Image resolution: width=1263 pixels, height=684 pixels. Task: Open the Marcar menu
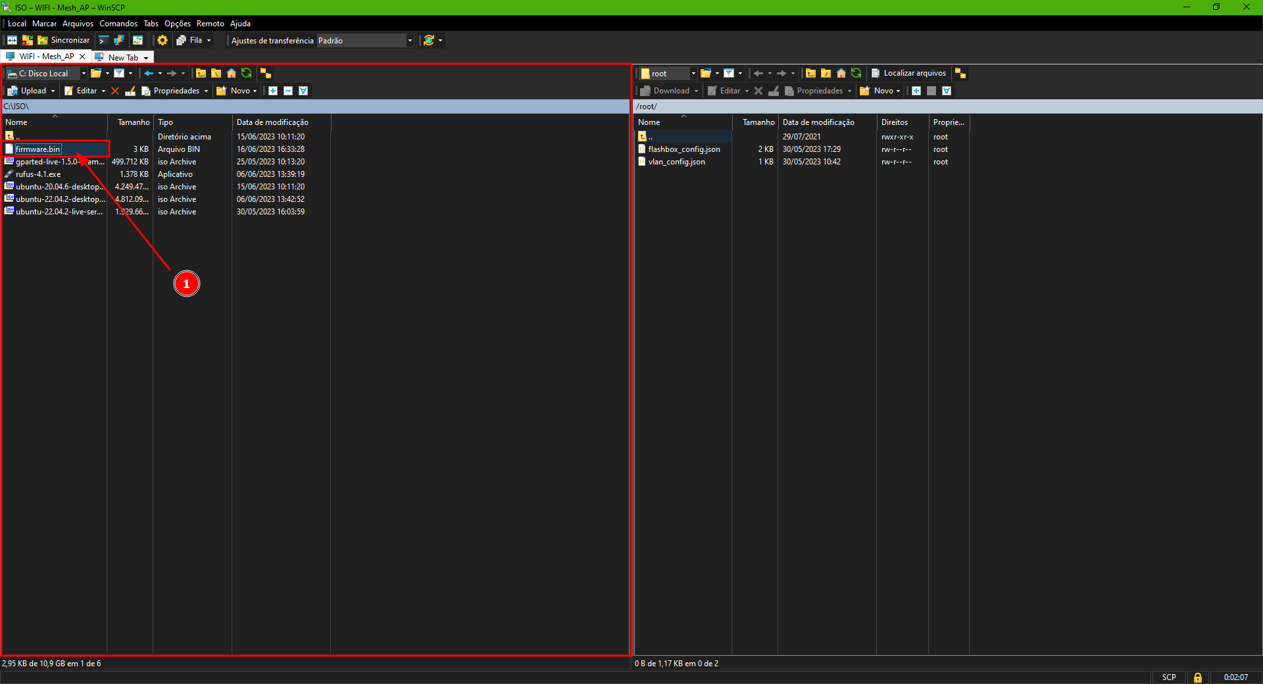tap(44, 24)
